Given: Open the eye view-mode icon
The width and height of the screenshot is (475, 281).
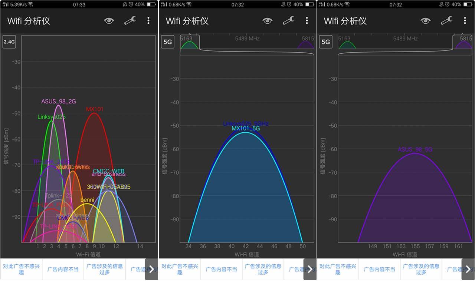Looking at the screenshot, I should (108, 21).
